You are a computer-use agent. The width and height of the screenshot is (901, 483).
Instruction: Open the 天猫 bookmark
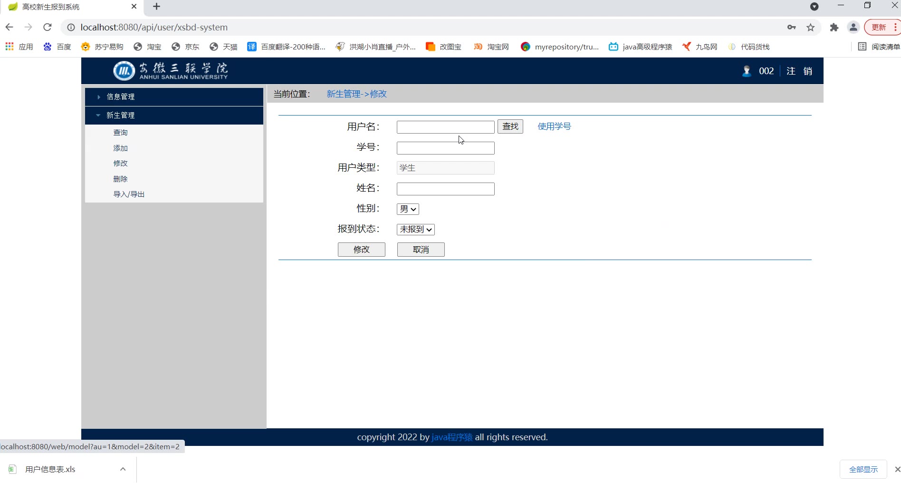[x=223, y=47]
